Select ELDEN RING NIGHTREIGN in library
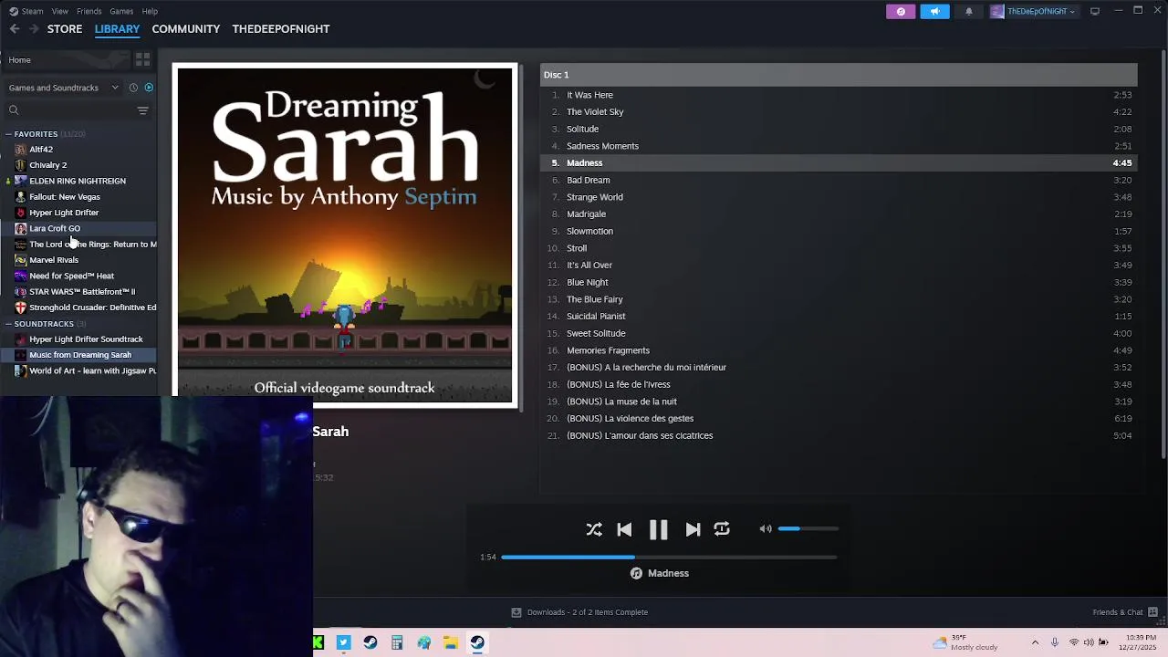This screenshot has width=1168, height=657. click(x=78, y=181)
